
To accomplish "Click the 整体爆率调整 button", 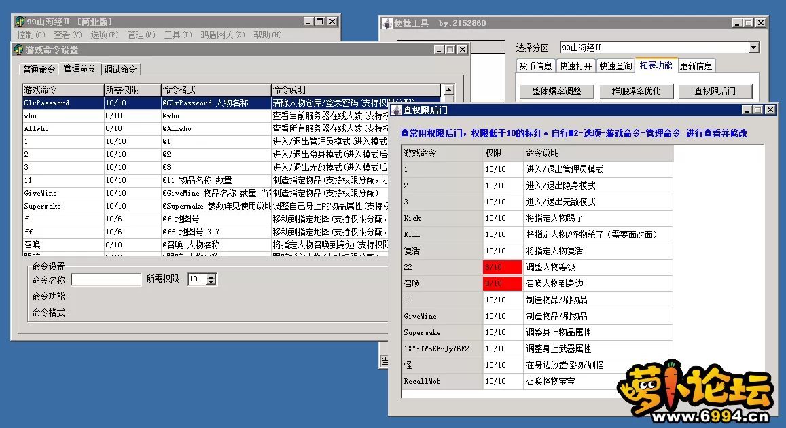I will click(556, 91).
